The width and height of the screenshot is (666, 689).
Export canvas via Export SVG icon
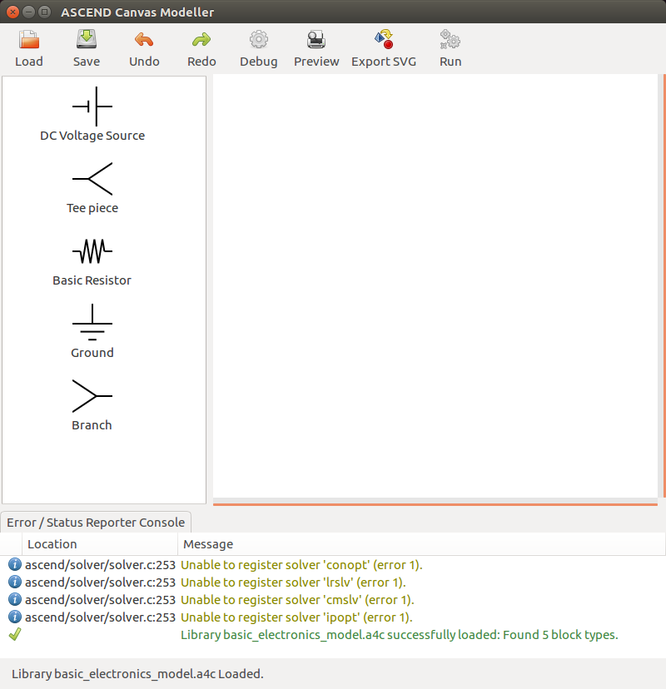click(384, 40)
